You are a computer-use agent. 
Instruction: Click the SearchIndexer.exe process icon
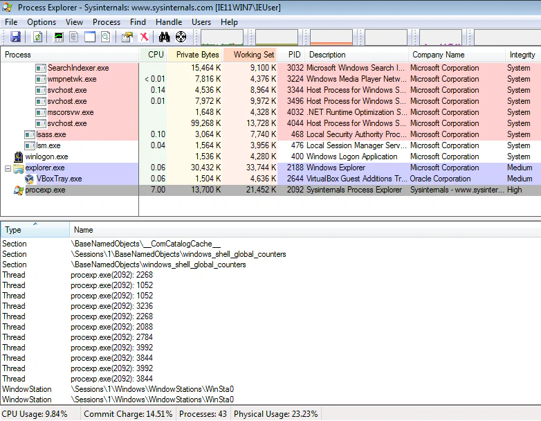[x=41, y=68]
